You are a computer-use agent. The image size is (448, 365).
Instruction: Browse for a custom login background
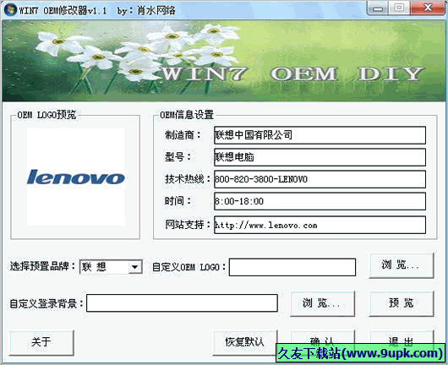point(322,303)
